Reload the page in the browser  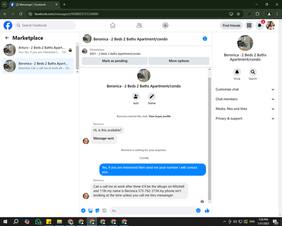click(21, 14)
